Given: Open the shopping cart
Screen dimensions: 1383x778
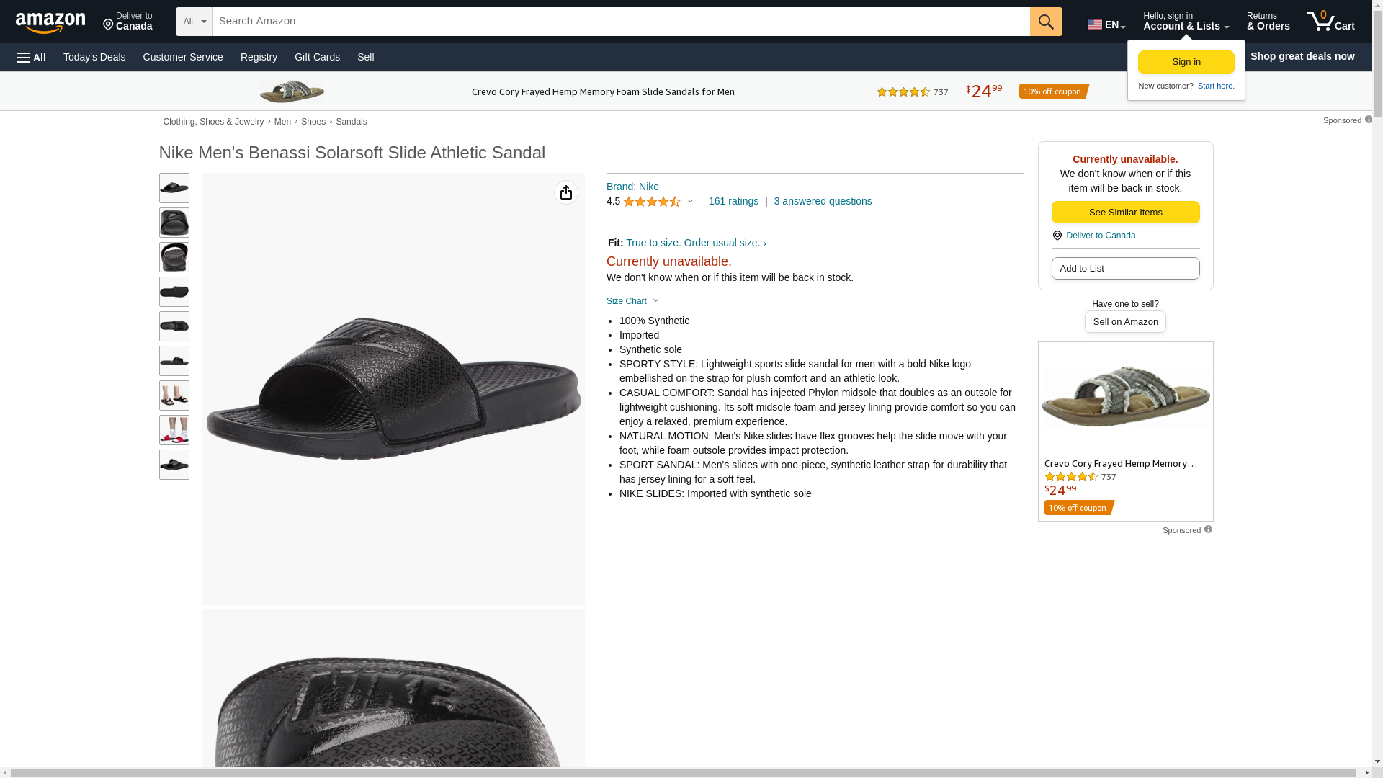Looking at the screenshot, I should [x=1330, y=22].
